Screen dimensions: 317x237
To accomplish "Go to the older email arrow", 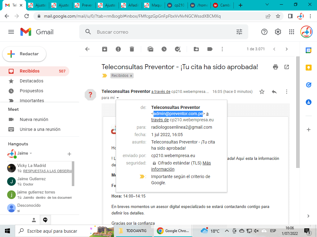I will tap(286, 49).
